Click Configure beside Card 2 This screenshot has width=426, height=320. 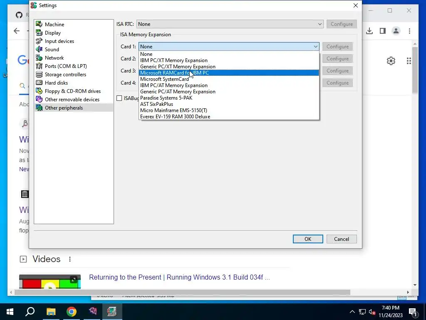(337, 58)
